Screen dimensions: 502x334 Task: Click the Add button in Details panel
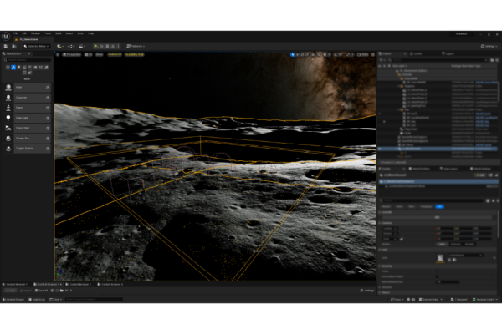[x=481, y=175]
